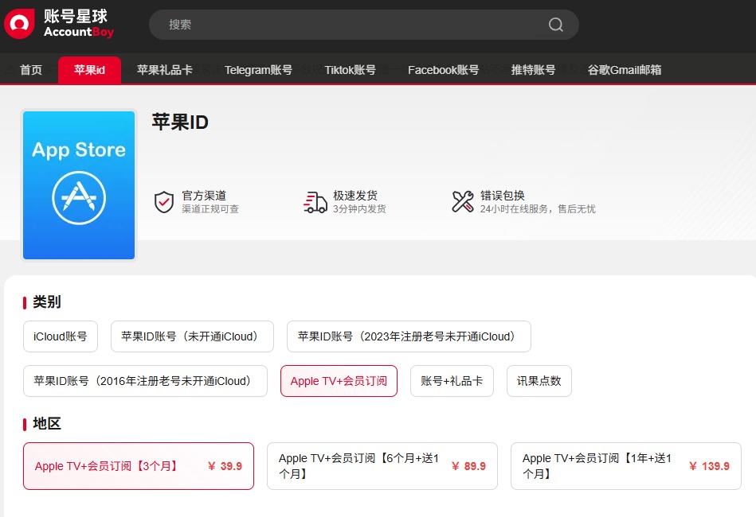This screenshot has width=756, height=517.
Task: Open the Telegram账号 navigation tab
Action: [x=258, y=70]
